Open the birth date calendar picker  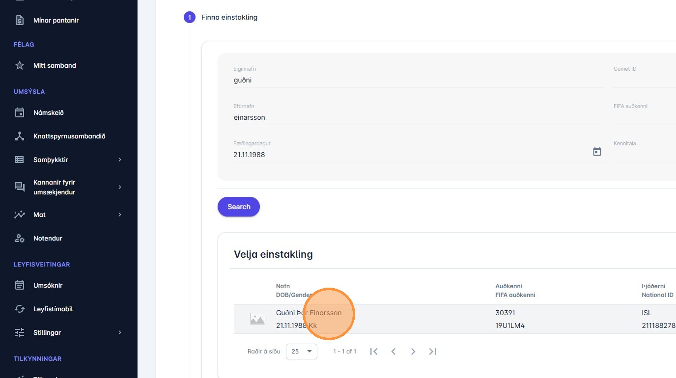[x=597, y=152]
